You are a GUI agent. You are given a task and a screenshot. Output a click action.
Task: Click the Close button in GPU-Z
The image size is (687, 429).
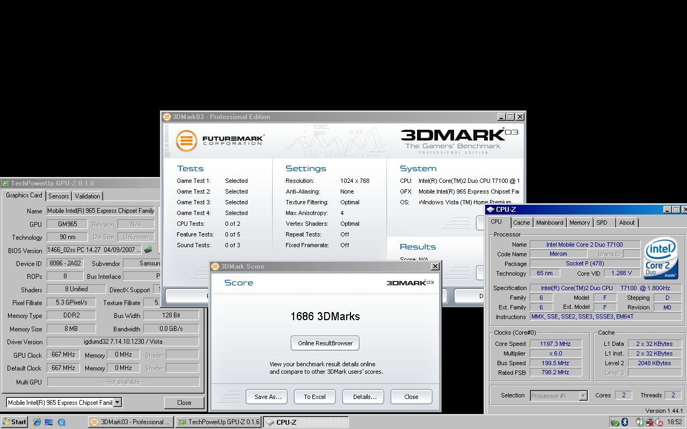tap(184, 402)
